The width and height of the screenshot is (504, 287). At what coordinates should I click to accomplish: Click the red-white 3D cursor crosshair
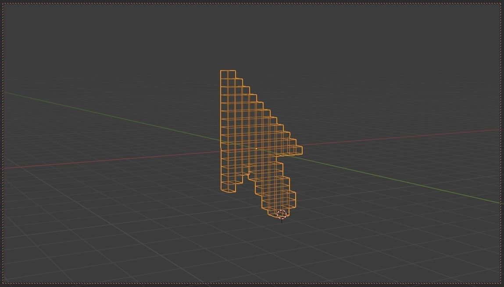coord(282,215)
